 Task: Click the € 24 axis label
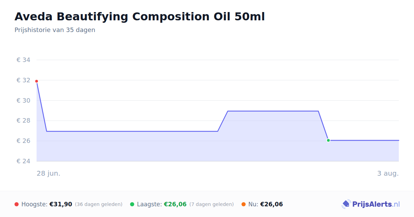click(23, 161)
